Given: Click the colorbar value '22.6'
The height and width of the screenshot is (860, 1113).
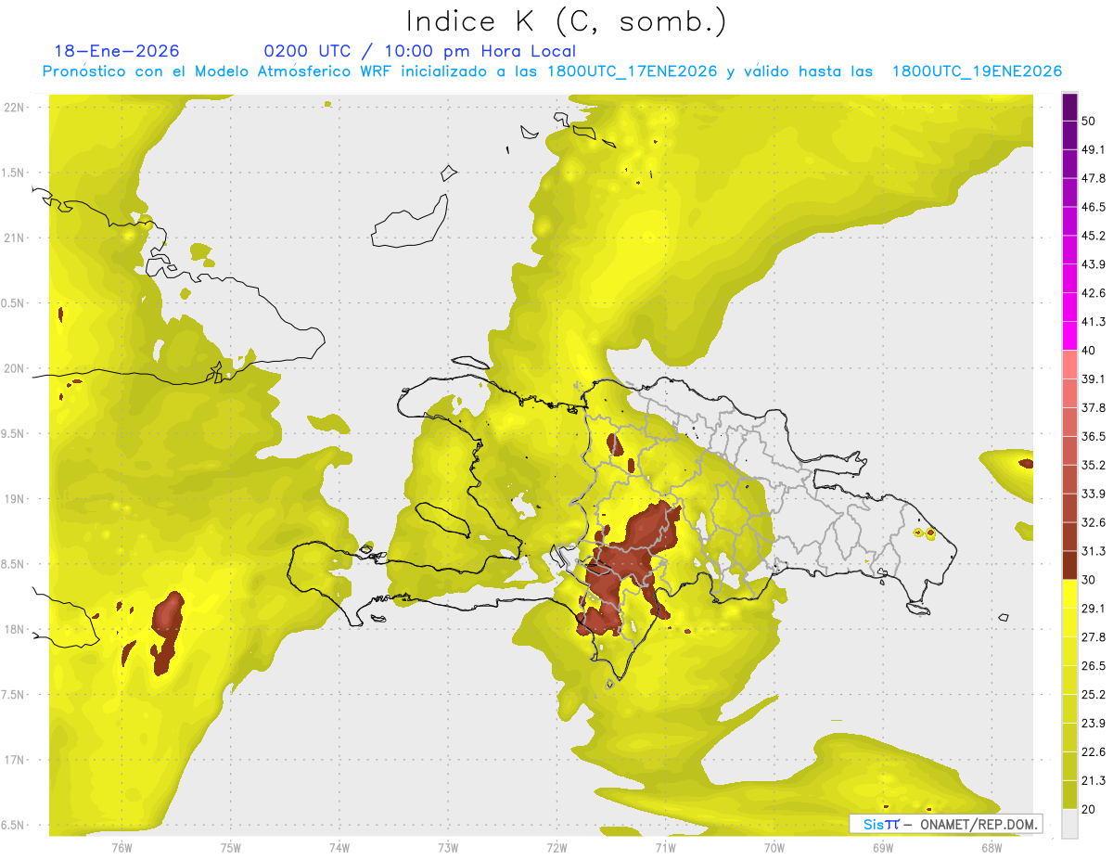Looking at the screenshot, I should coord(1094,752).
